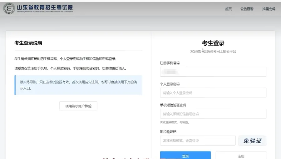This screenshot has width=281, height=159.
Task: Click the blue notice about 模拟练习账户
Action: coord(78,85)
